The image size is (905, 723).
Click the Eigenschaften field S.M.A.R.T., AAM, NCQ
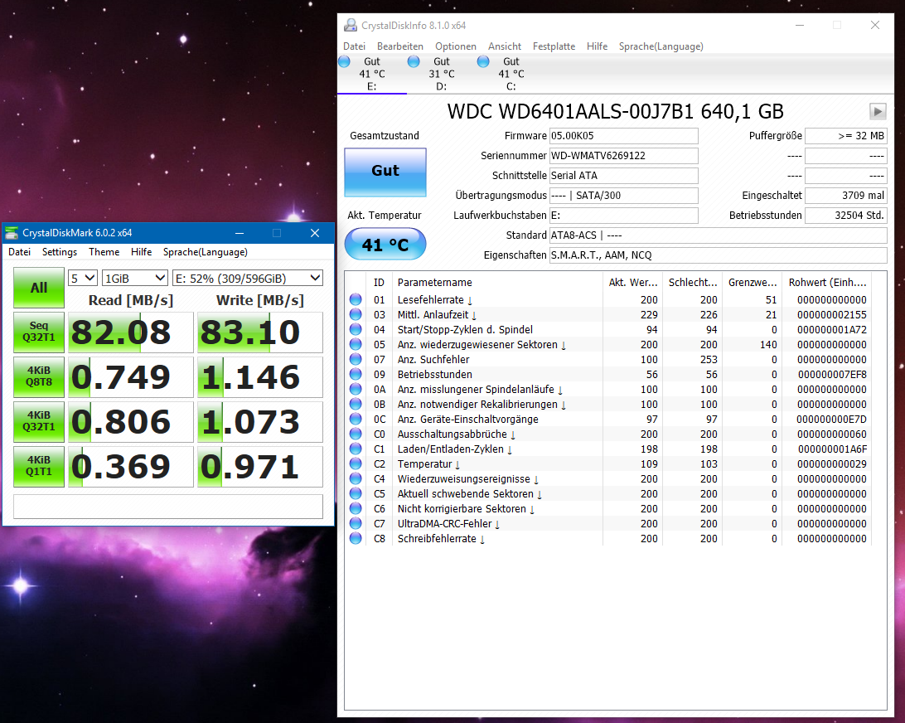pos(718,255)
